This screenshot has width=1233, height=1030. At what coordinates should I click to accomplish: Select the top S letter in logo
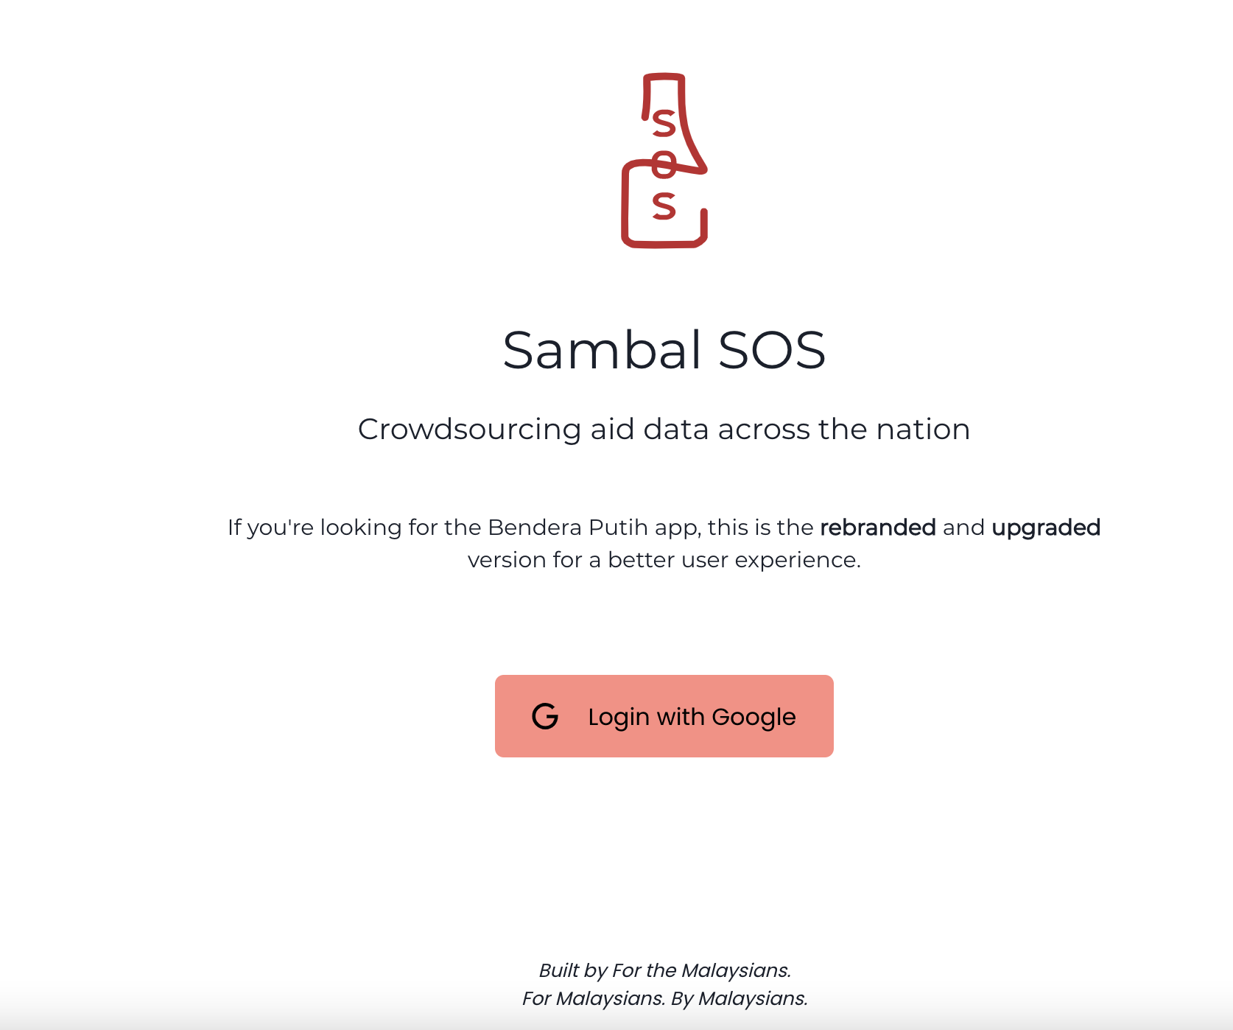(x=664, y=123)
